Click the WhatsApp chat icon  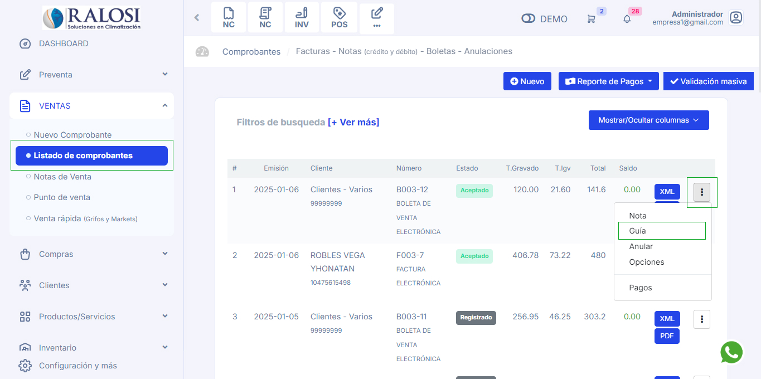[731, 352]
